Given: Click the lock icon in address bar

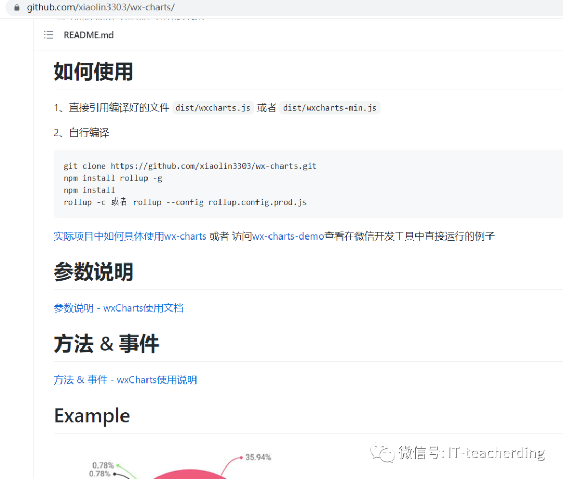Looking at the screenshot, I should pos(17,7).
